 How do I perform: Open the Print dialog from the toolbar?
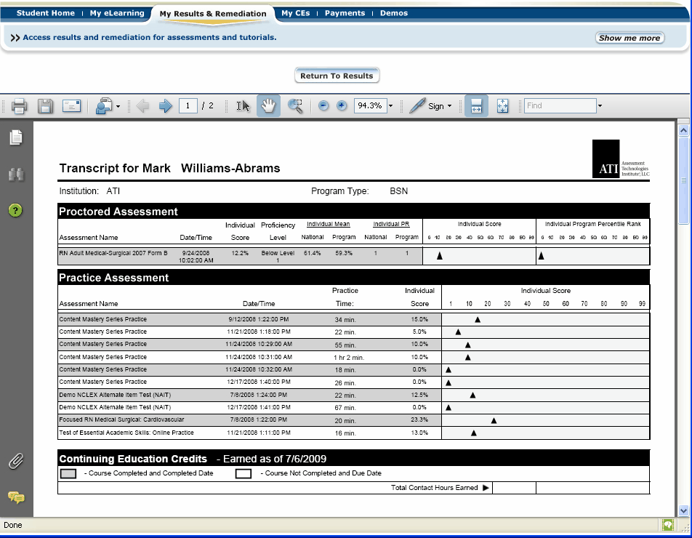(18, 105)
